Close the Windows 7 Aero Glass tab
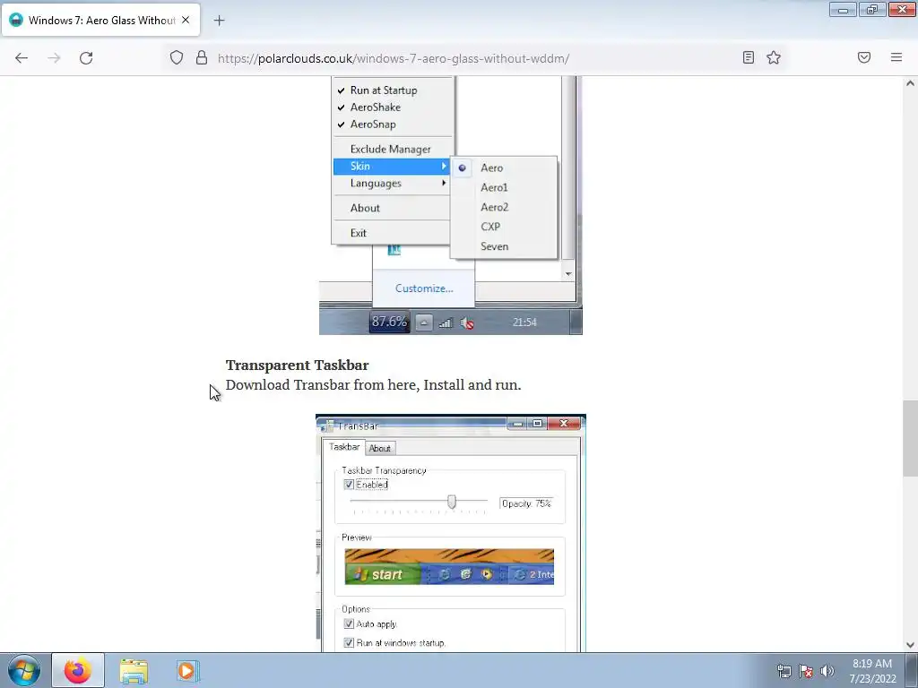This screenshot has height=688, width=918. point(186,20)
